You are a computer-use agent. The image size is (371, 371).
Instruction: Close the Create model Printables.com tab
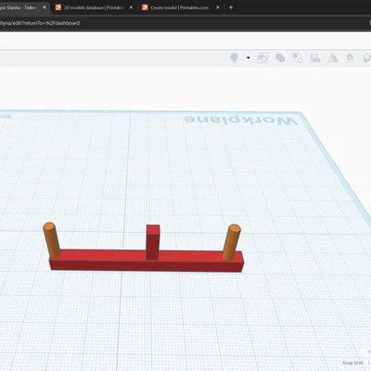click(218, 7)
